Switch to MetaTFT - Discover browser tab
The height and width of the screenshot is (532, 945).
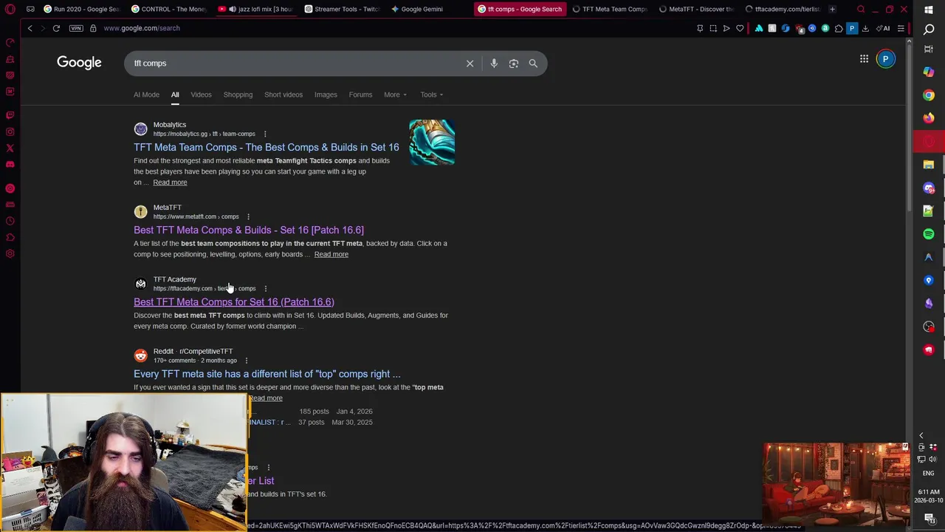coord(695,9)
